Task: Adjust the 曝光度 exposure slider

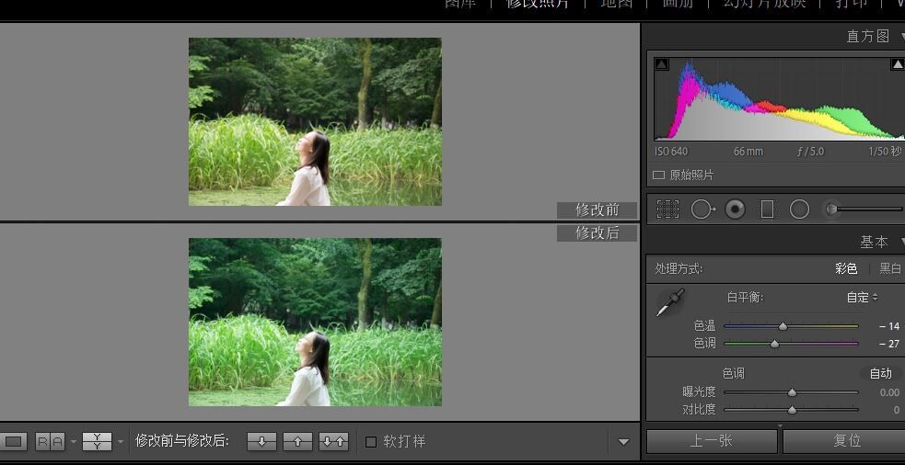Action: click(791, 392)
